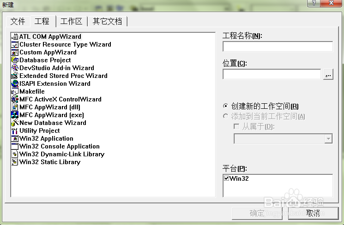Switch to the 其它文档 tab

[107, 22]
